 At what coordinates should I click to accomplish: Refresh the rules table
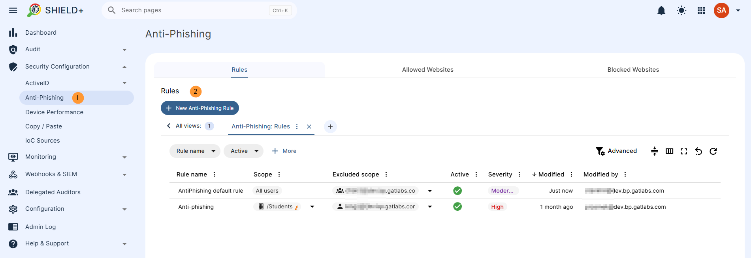(x=713, y=151)
